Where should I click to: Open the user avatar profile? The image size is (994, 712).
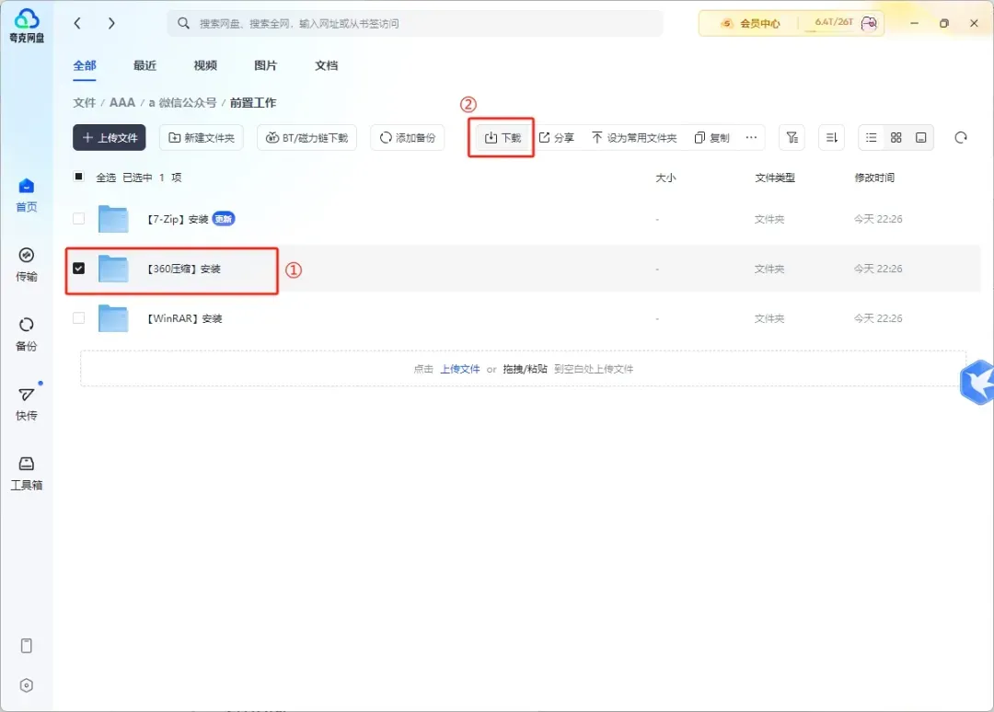point(869,23)
